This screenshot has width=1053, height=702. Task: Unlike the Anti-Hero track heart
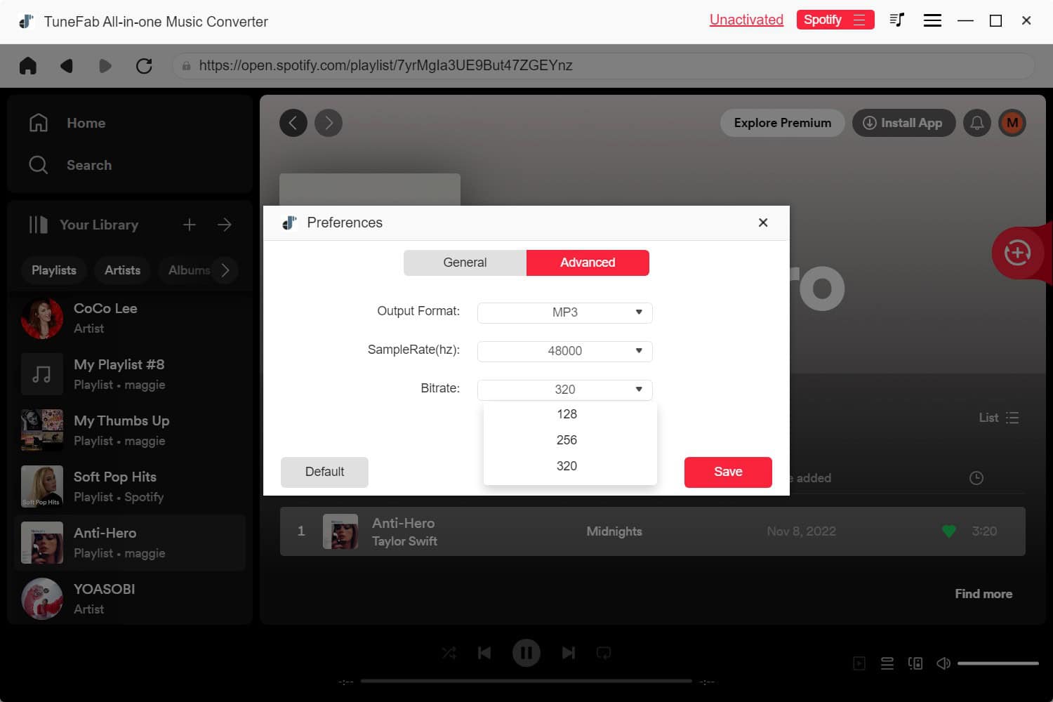point(948,531)
